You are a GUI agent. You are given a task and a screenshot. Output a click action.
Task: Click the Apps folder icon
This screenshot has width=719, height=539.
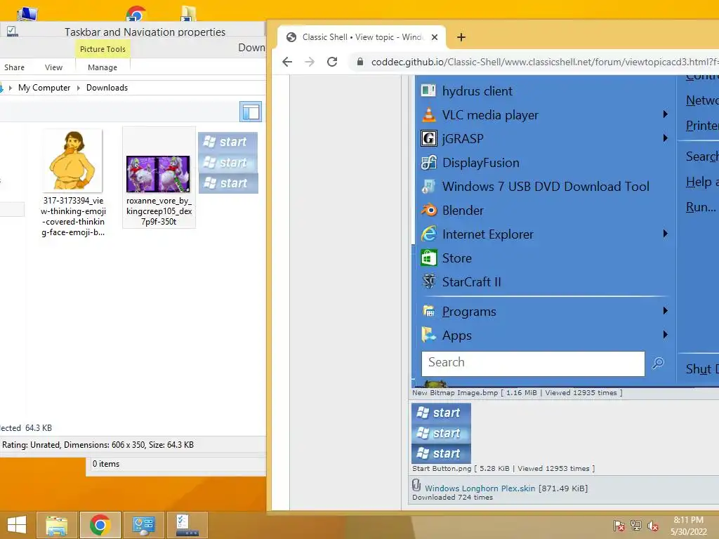coord(429,335)
